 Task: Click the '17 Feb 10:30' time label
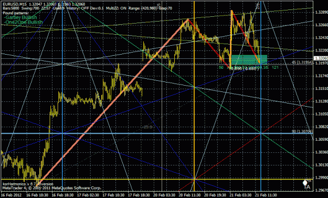tap(113, 195)
